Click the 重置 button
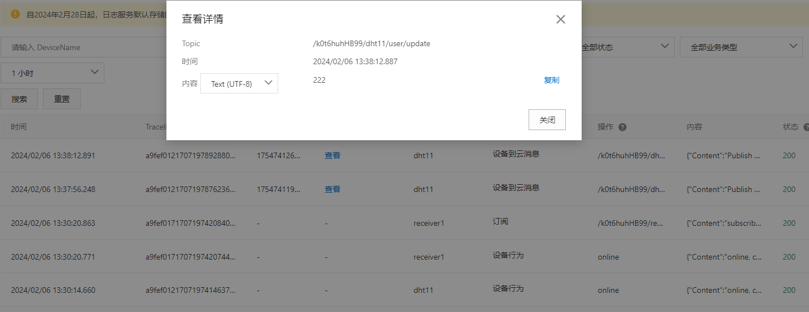This screenshot has height=312, width=809. 62,99
